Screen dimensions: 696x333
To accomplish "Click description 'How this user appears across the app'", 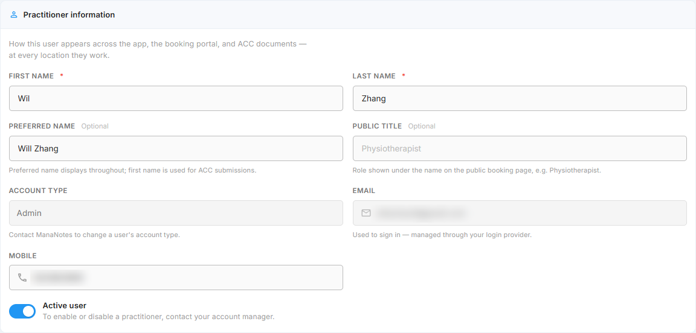I will point(158,49).
